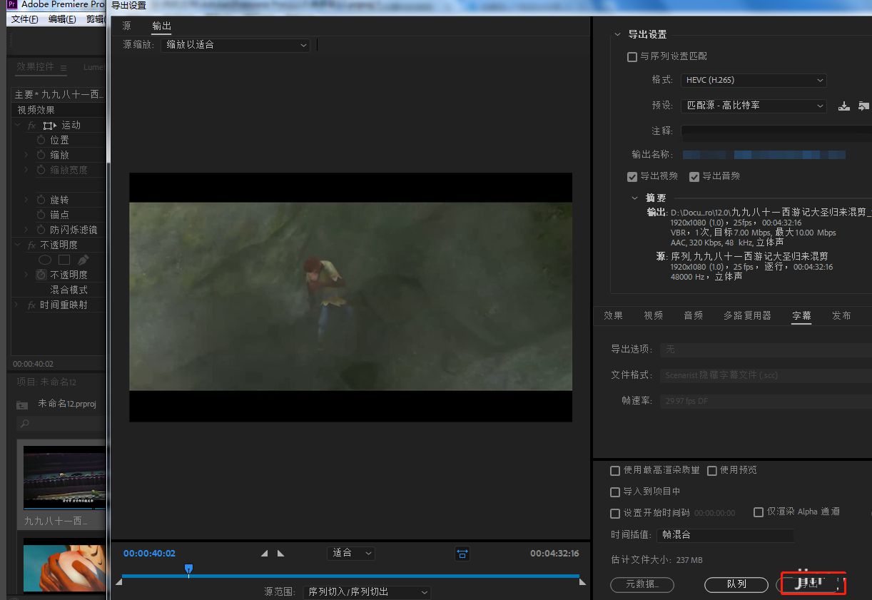Viewport: 872px width, 600px height.
Task: Click the blue playhead marker on timeline
Action: point(188,569)
